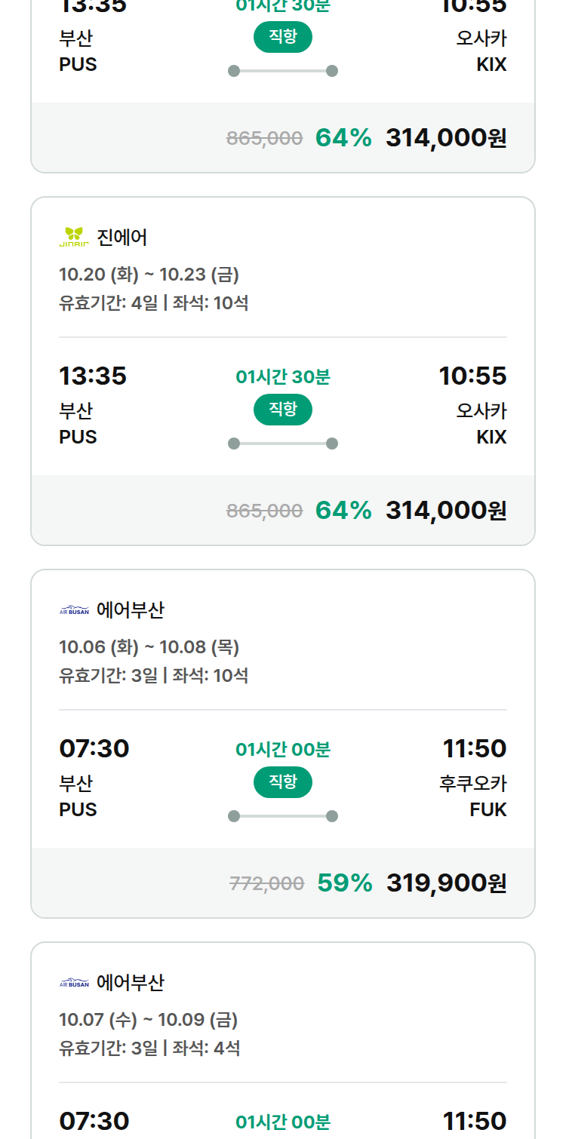The width and height of the screenshot is (566, 1139).
Task: Click 후쿠오카 FUK destination on 10.06 card
Action: click(473, 797)
